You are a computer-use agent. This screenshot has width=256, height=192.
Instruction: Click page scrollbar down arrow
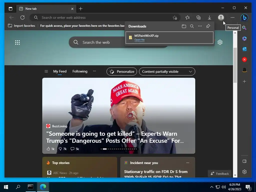(x=235, y=175)
